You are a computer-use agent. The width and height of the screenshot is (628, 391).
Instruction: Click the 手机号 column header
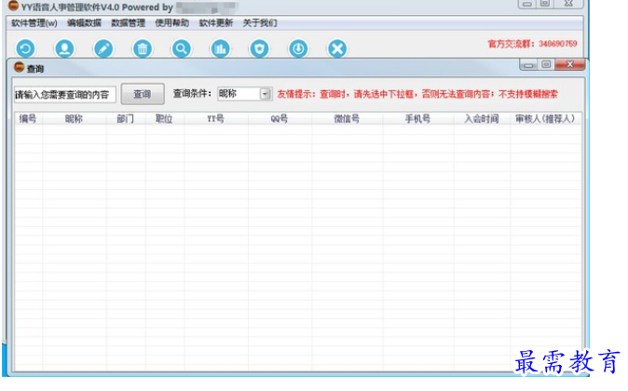(417, 119)
